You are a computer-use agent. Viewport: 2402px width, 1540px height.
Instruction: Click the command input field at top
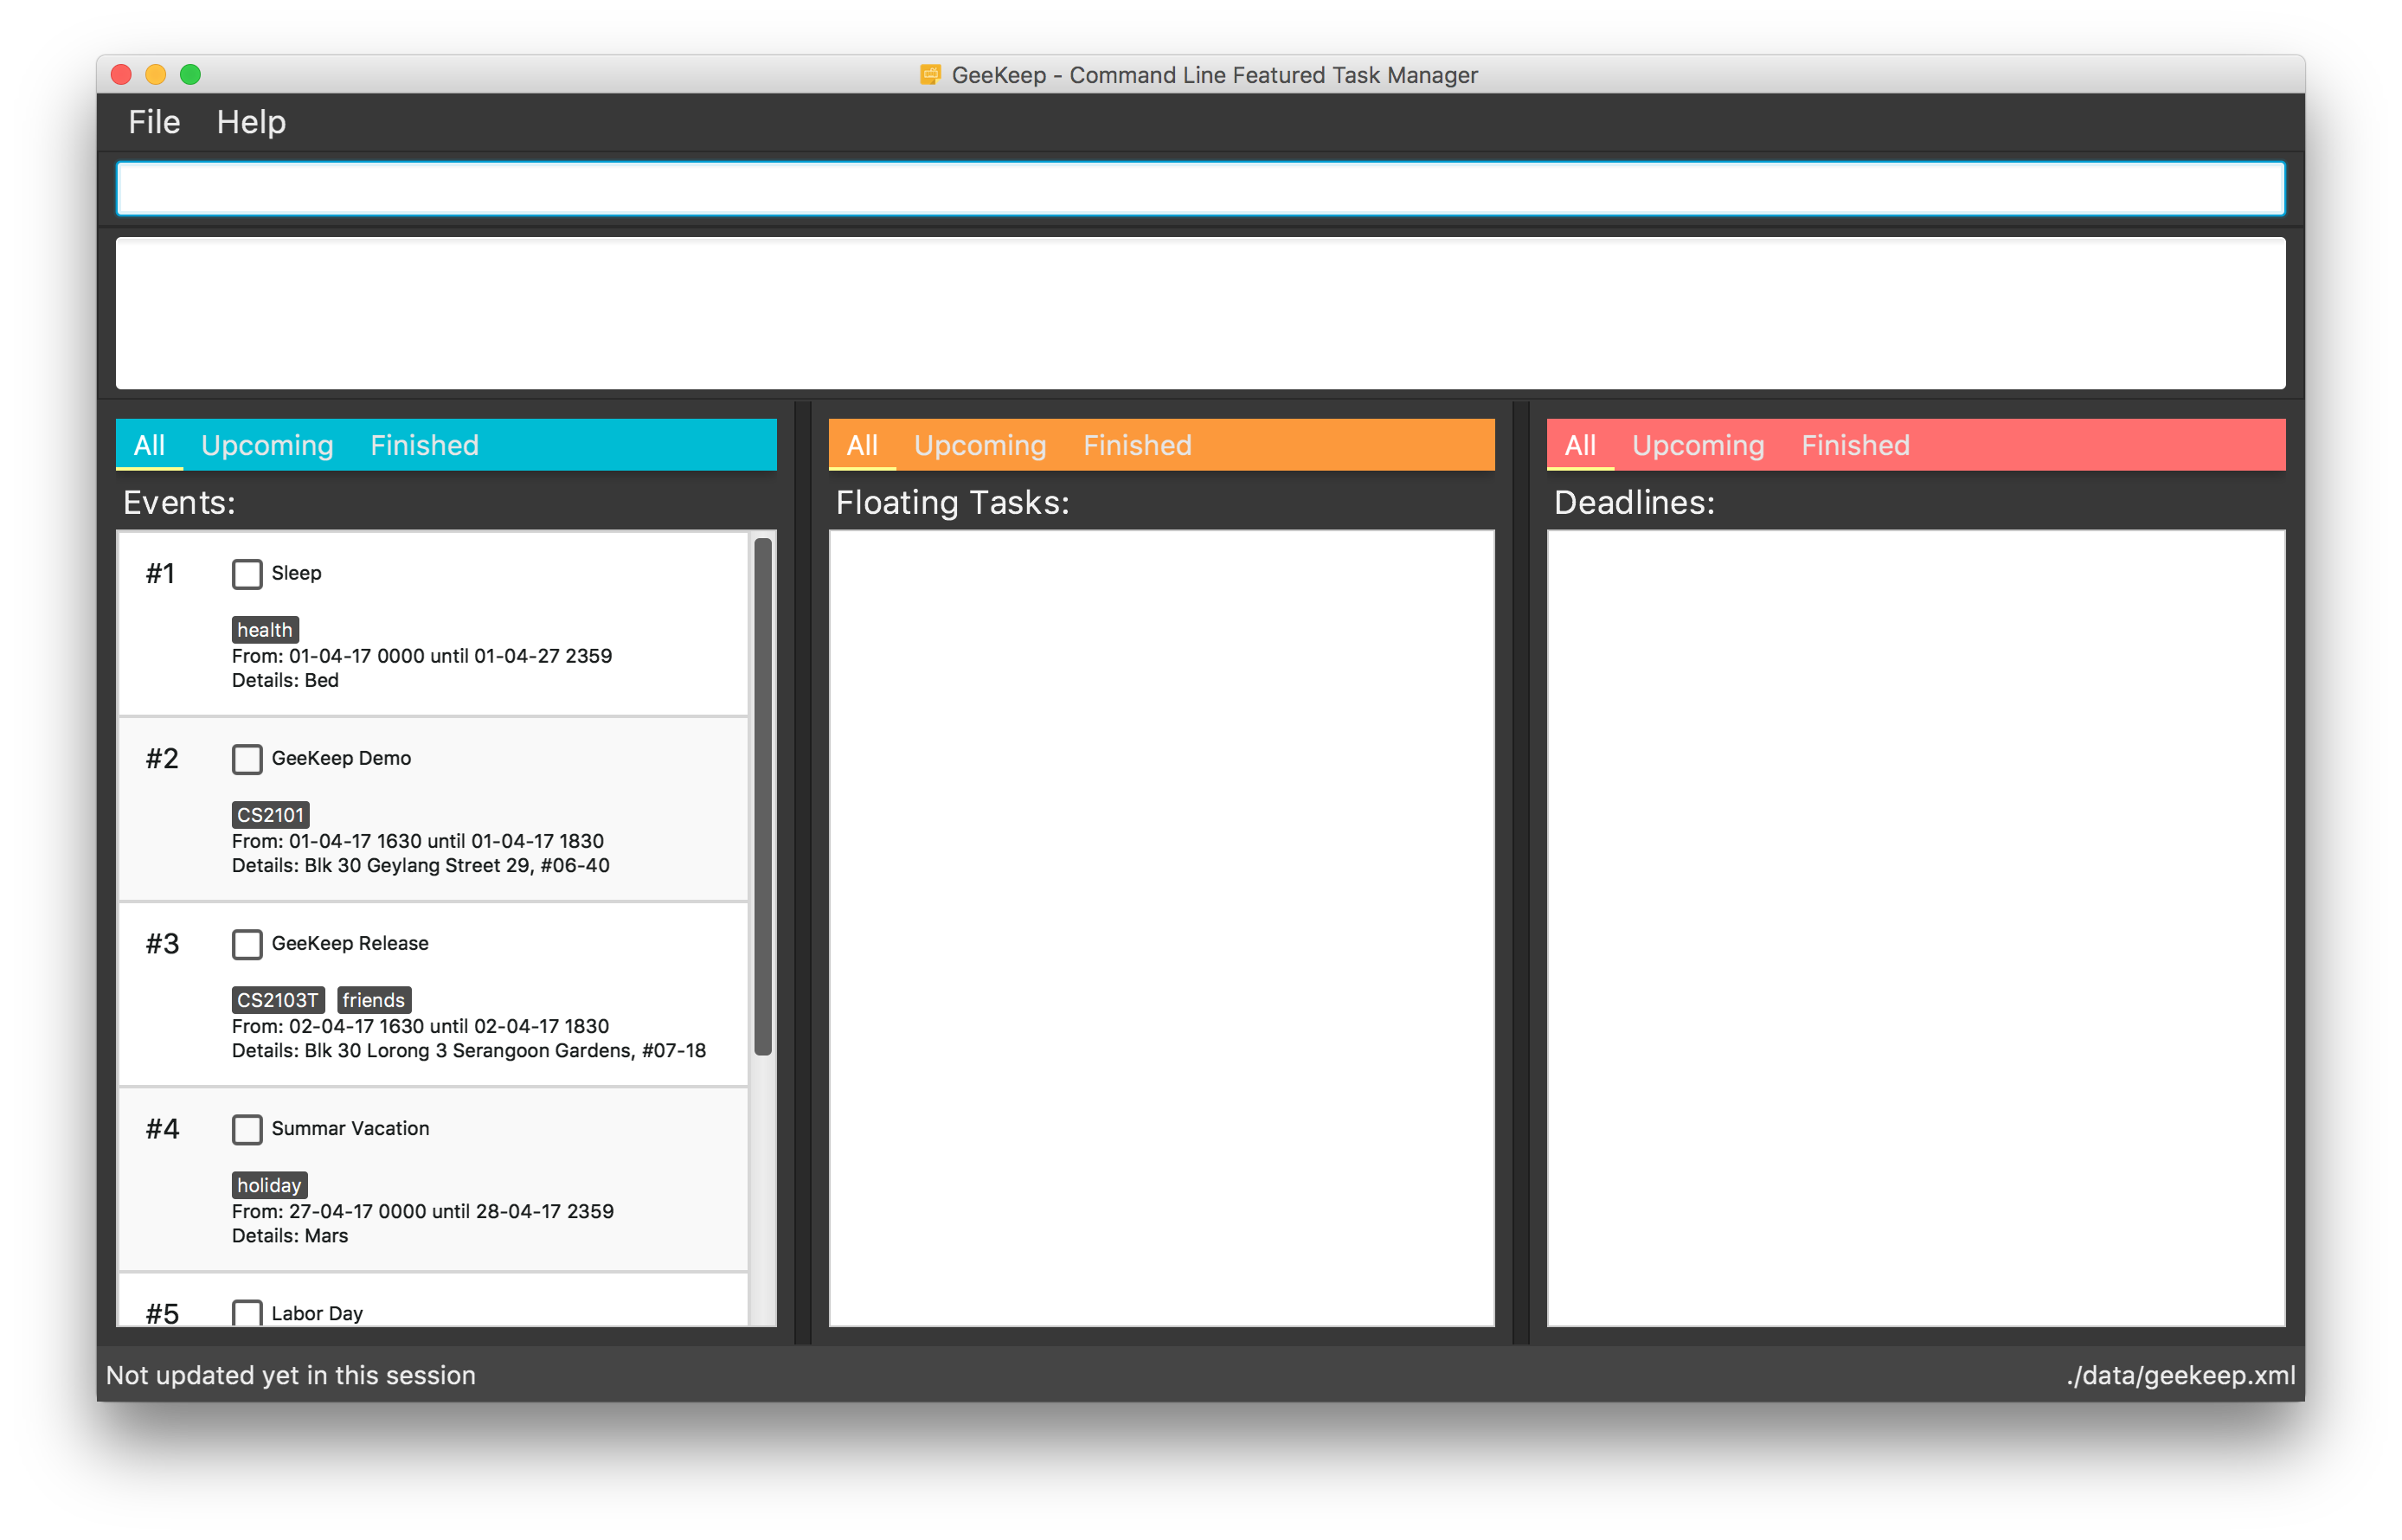[x=1201, y=187]
